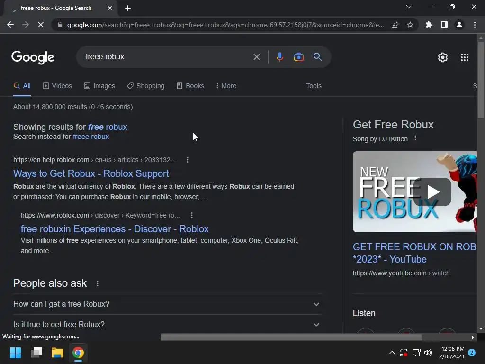The width and height of the screenshot is (485, 364).
Task: Switch to the Images tab
Action: pos(99,86)
